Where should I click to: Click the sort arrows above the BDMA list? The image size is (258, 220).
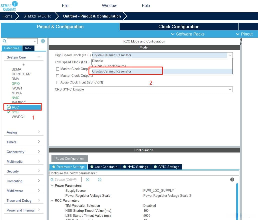[23, 64]
